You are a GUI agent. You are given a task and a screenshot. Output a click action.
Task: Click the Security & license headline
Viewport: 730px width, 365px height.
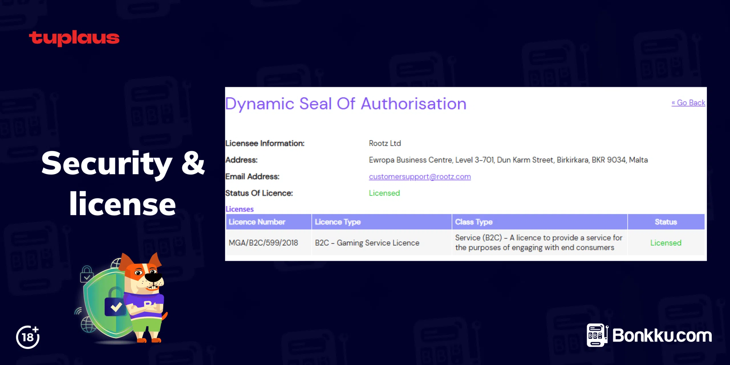(x=123, y=183)
